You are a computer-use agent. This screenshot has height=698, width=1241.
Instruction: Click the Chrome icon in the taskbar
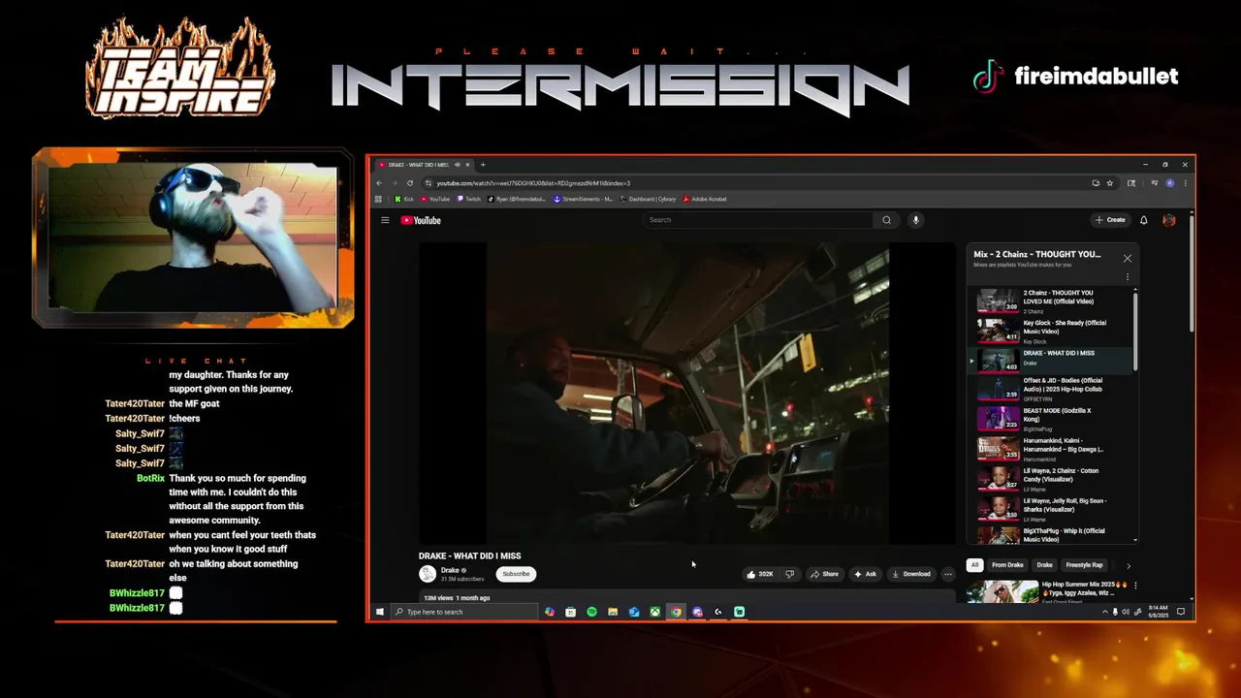click(676, 612)
